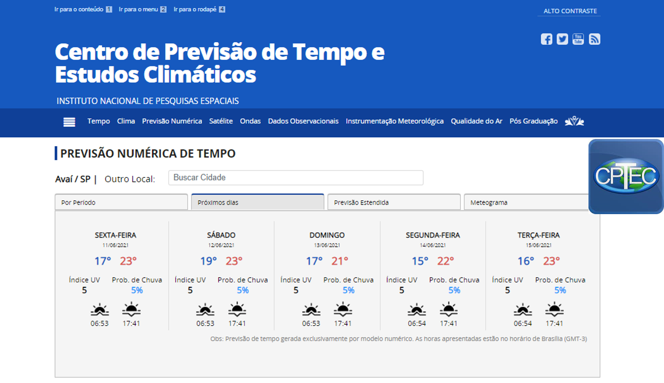
Task: Click the Ir para o conteúdo link
Action: 79,9
